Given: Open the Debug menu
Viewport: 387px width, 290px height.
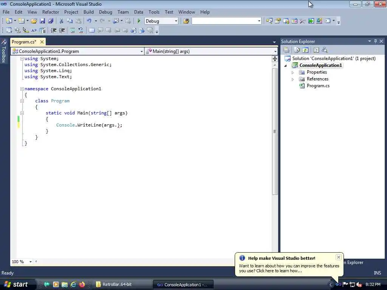Looking at the screenshot, I should [105, 12].
